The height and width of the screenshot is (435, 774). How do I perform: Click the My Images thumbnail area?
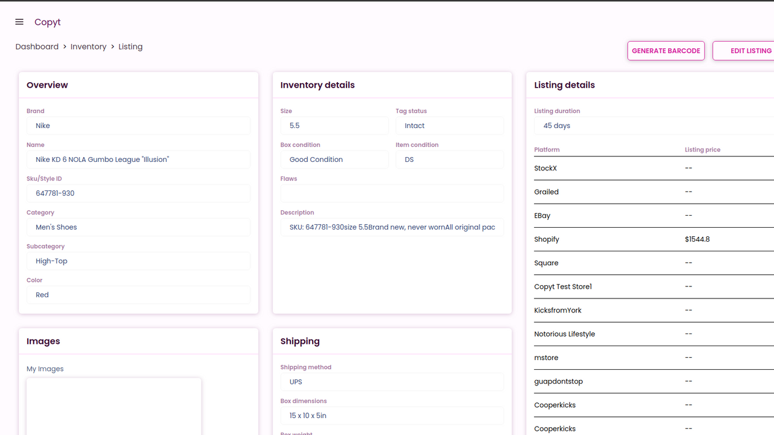(x=114, y=407)
